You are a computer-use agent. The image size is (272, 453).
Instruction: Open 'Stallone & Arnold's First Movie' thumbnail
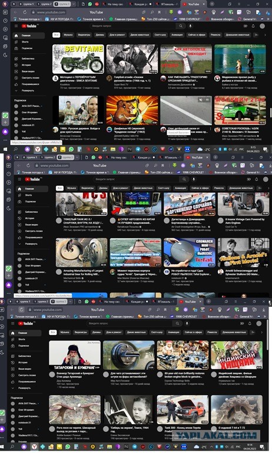point(243,253)
